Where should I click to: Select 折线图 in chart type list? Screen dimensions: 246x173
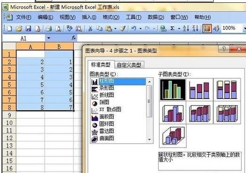pyautogui.click(x=107, y=95)
